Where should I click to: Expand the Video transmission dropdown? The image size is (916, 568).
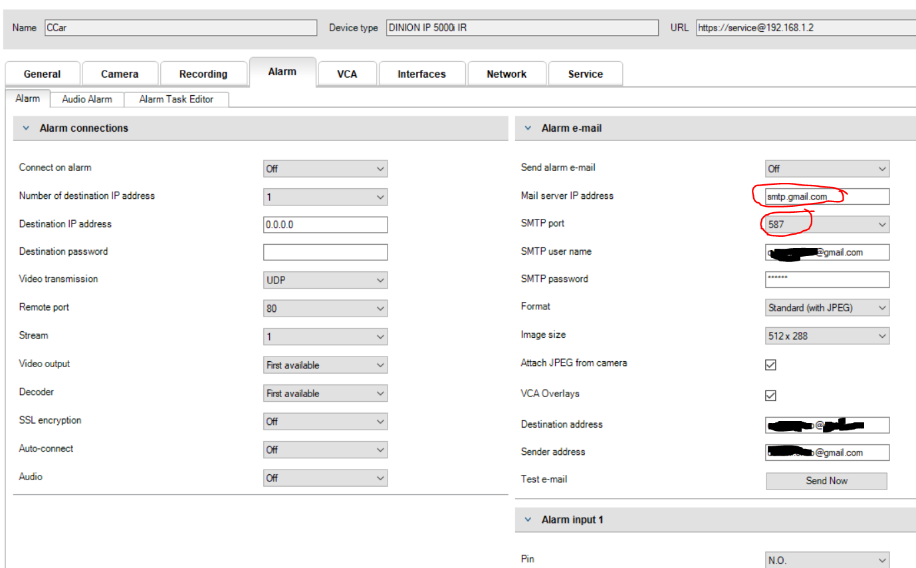pos(325,281)
